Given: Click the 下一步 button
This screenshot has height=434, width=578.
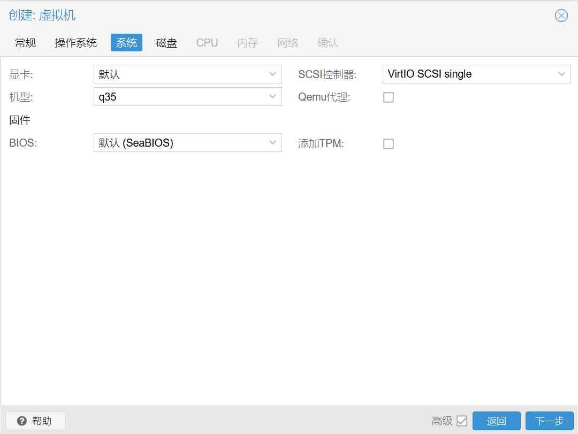Looking at the screenshot, I should click(x=549, y=421).
